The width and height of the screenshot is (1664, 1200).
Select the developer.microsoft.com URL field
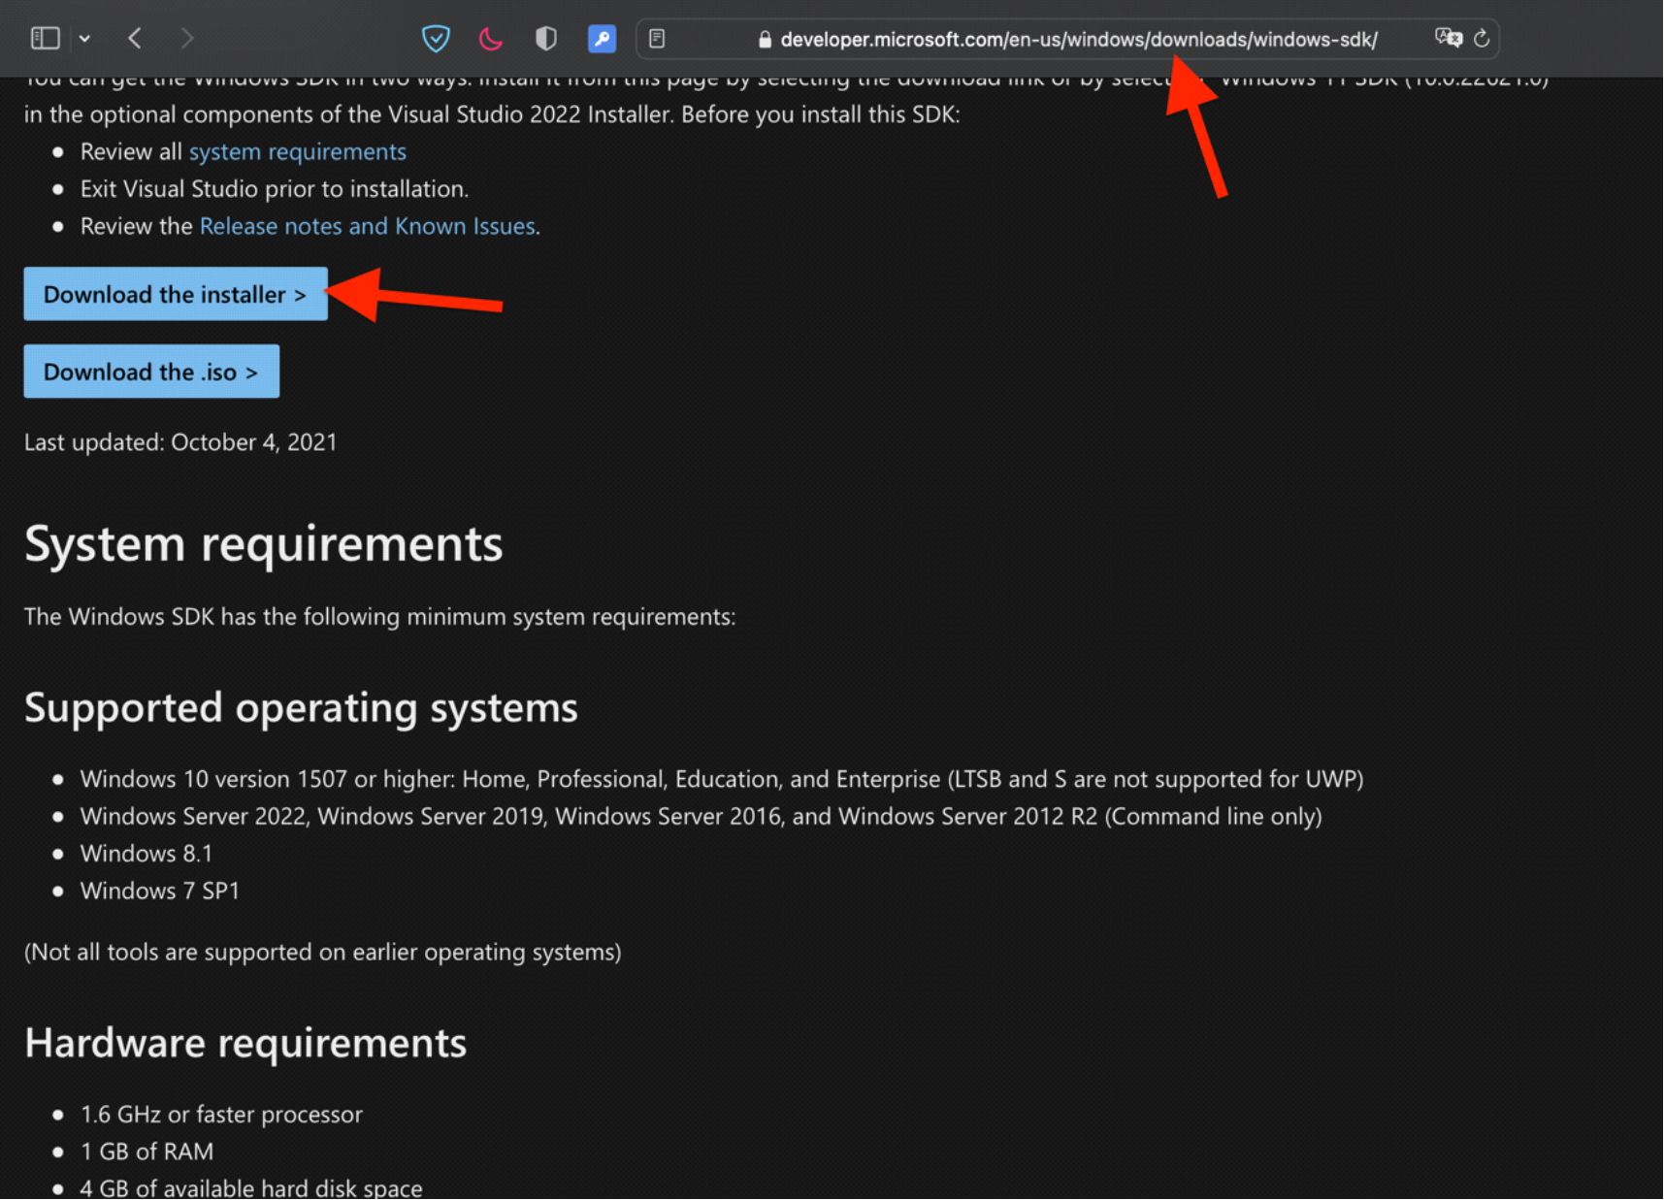1077,40
